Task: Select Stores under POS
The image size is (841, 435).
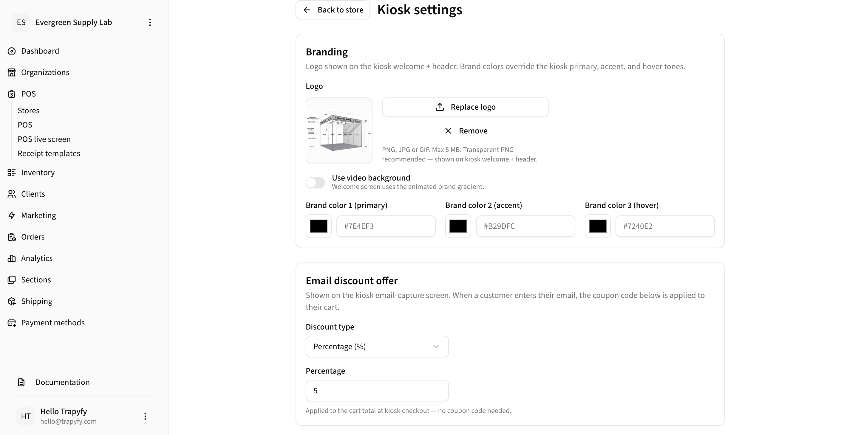Action: tap(29, 111)
